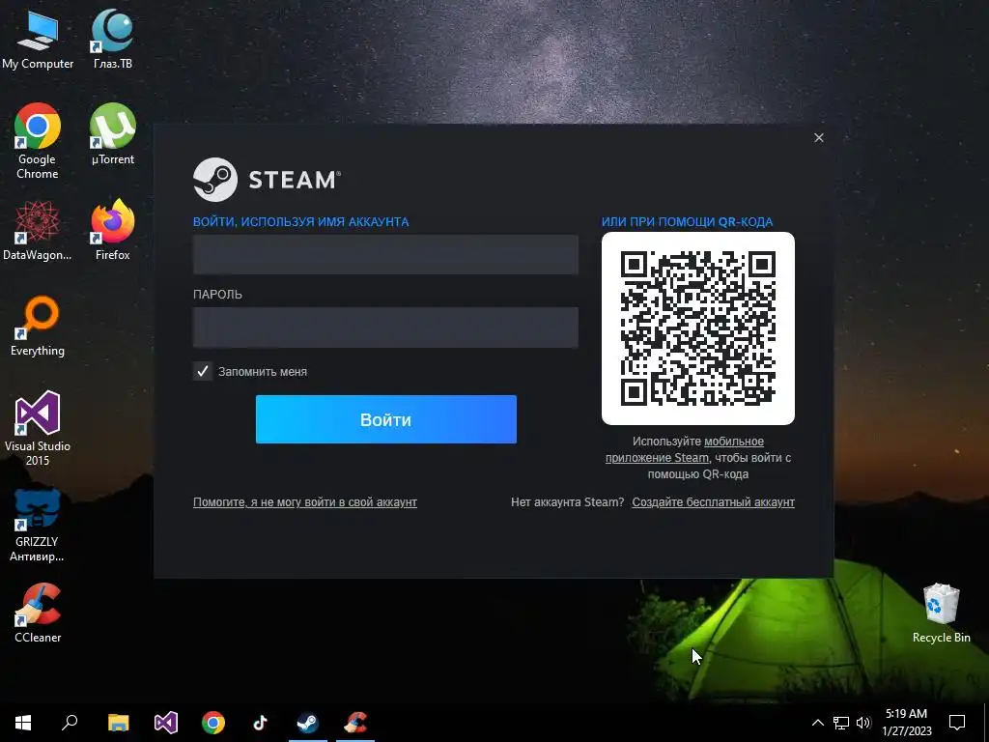
Task: Open the My Computer desktop icon
Action: [38, 38]
